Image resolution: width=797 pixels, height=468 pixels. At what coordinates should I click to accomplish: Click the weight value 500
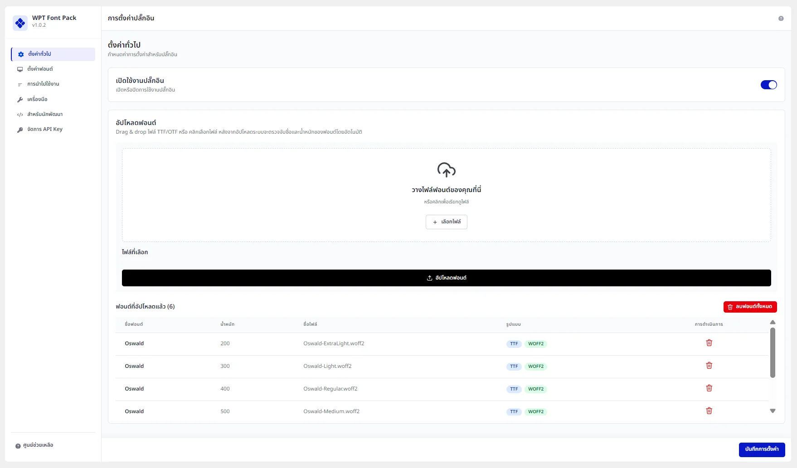click(225, 411)
